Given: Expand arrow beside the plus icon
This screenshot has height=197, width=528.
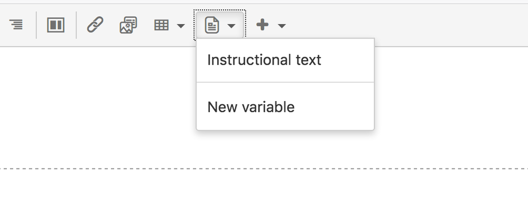Looking at the screenshot, I should [x=282, y=26].
